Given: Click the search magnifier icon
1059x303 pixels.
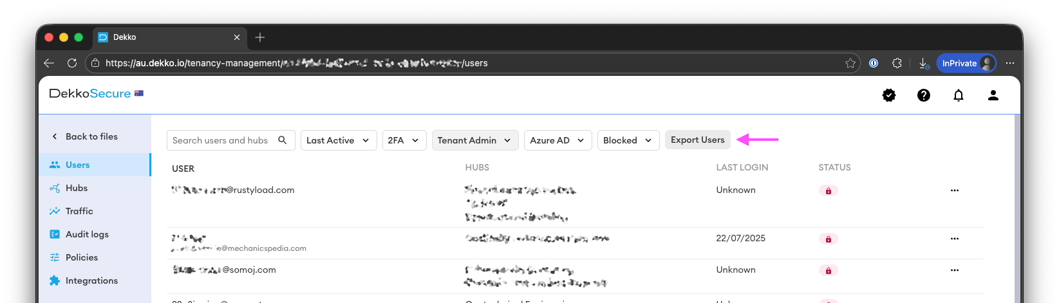Looking at the screenshot, I should coord(282,140).
